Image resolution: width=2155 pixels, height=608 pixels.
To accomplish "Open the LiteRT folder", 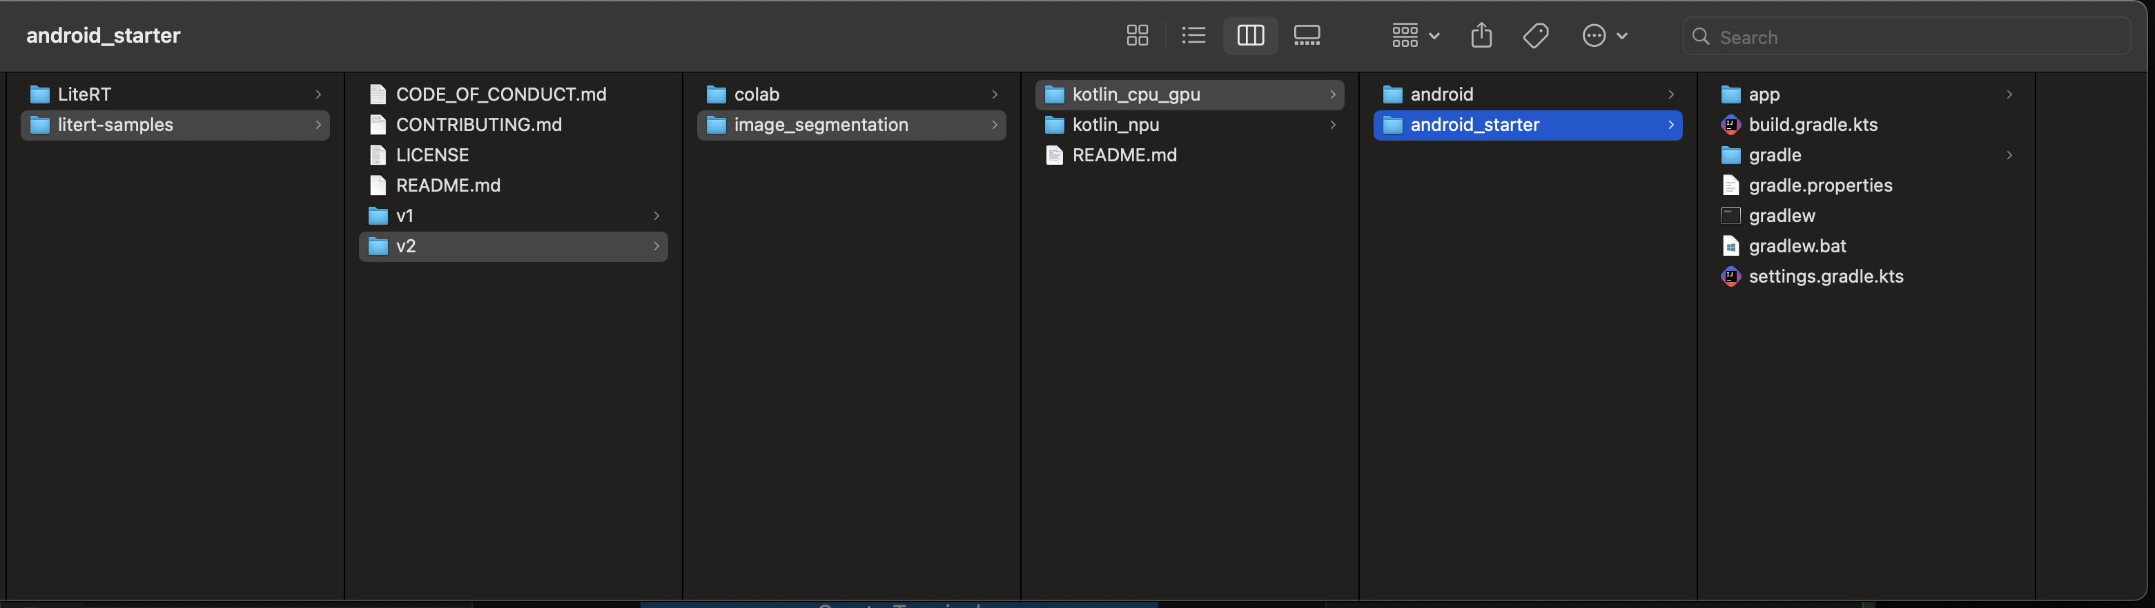I will coord(84,94).
